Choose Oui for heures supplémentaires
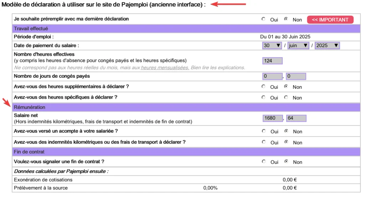The width and height of the screenshot is (365, 198). click(x=263, y=87)
